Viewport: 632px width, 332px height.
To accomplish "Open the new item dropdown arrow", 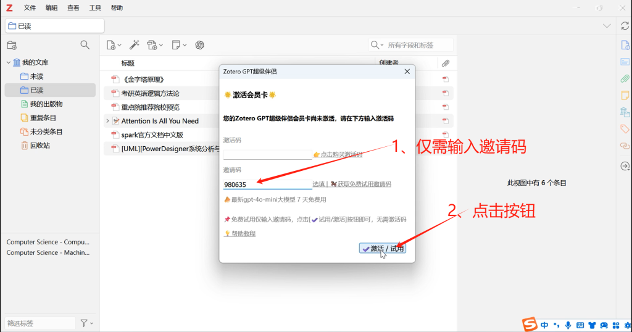I will point(119,45).
